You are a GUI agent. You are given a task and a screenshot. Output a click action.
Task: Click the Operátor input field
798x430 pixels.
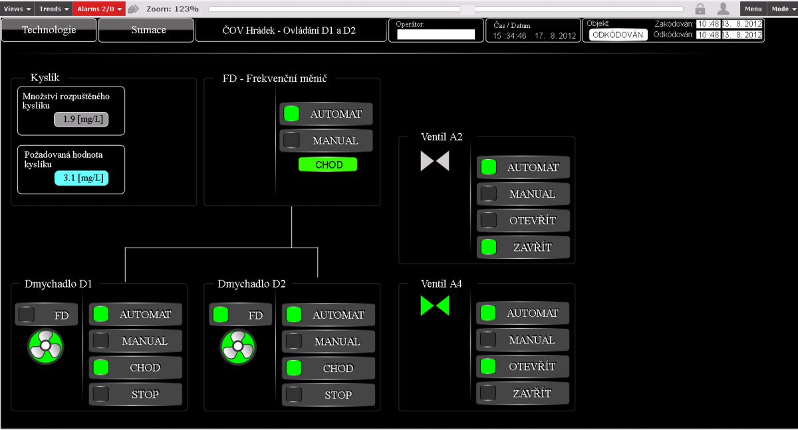point(436,35)
